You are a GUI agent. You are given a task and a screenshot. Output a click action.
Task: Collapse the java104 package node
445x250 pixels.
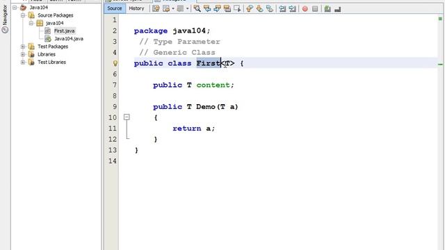31,23
